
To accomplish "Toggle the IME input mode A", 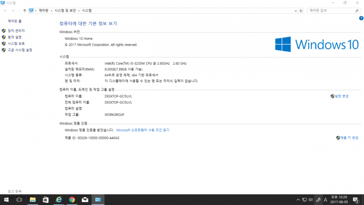I will point(325,200).
